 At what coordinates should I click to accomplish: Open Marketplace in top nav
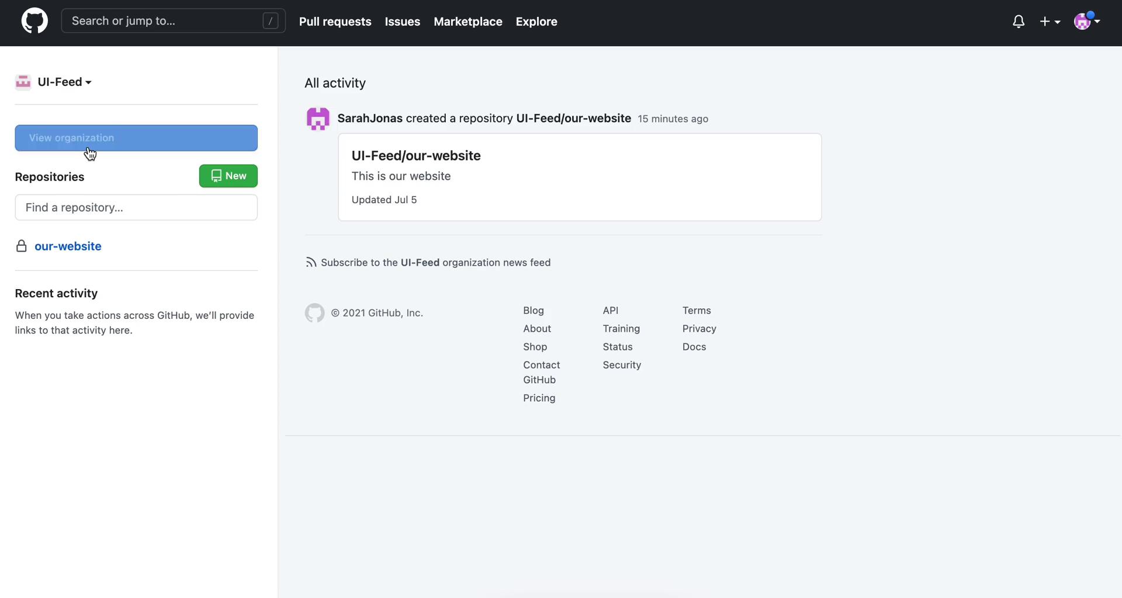(468, 22)
